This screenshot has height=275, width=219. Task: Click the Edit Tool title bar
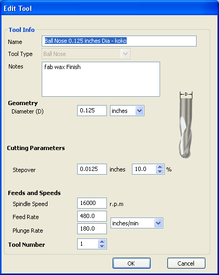110,8
